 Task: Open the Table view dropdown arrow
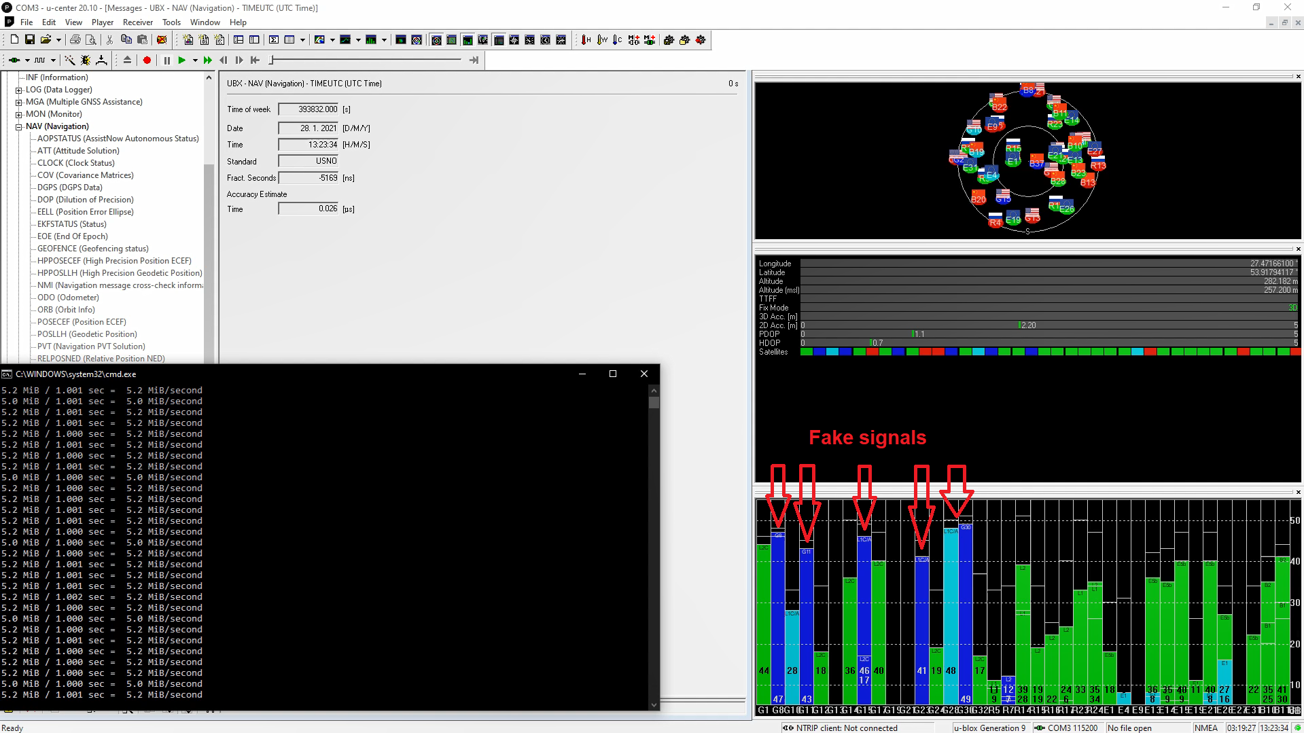[302, 40]
